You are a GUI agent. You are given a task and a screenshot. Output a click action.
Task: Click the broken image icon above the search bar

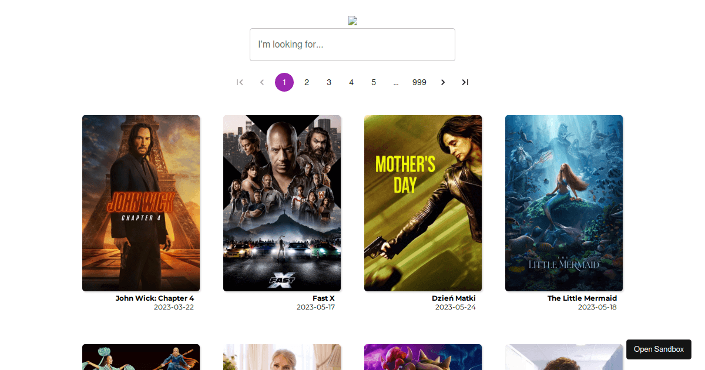352,20
